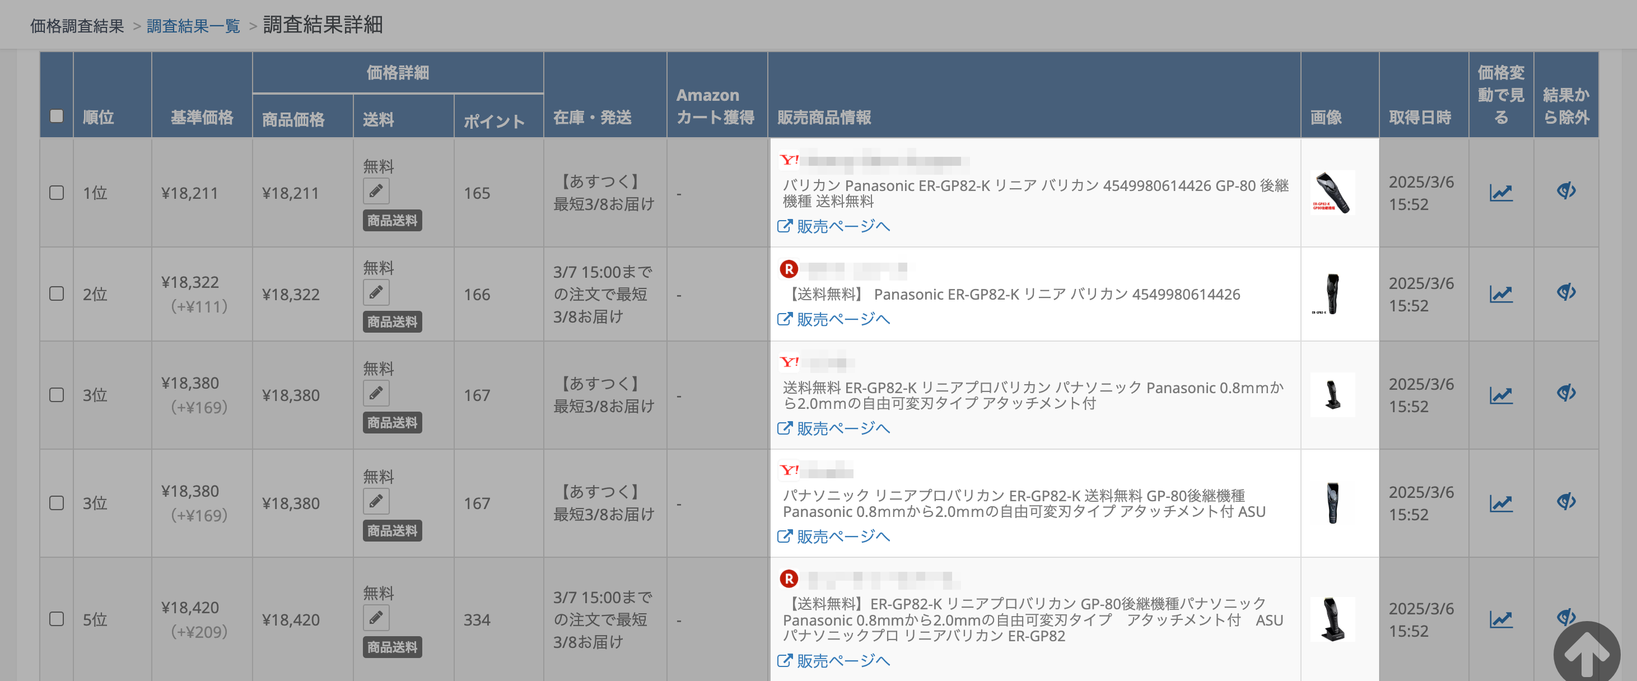Image resolution: width=1637 pixels, height=681 pixels.
Task: Edit shipping fee pencil icon in 1位 row
Action: [376, 190]
